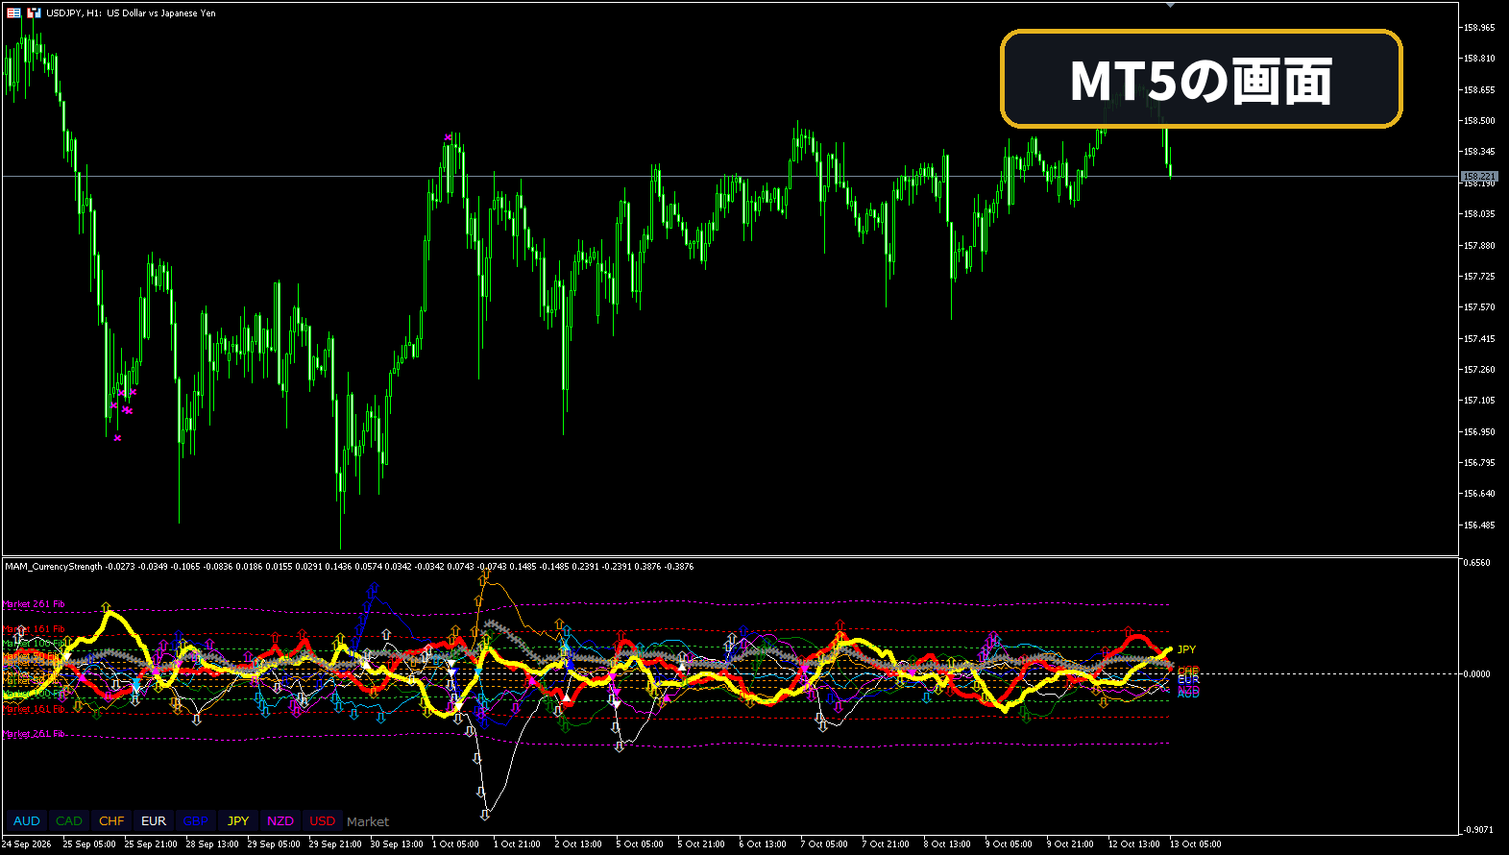Image resolution: width=1509 pixels, height=855 pixels.
Task: Click the "1 Oct 05:00" time axis label
Action: [455, 844]
